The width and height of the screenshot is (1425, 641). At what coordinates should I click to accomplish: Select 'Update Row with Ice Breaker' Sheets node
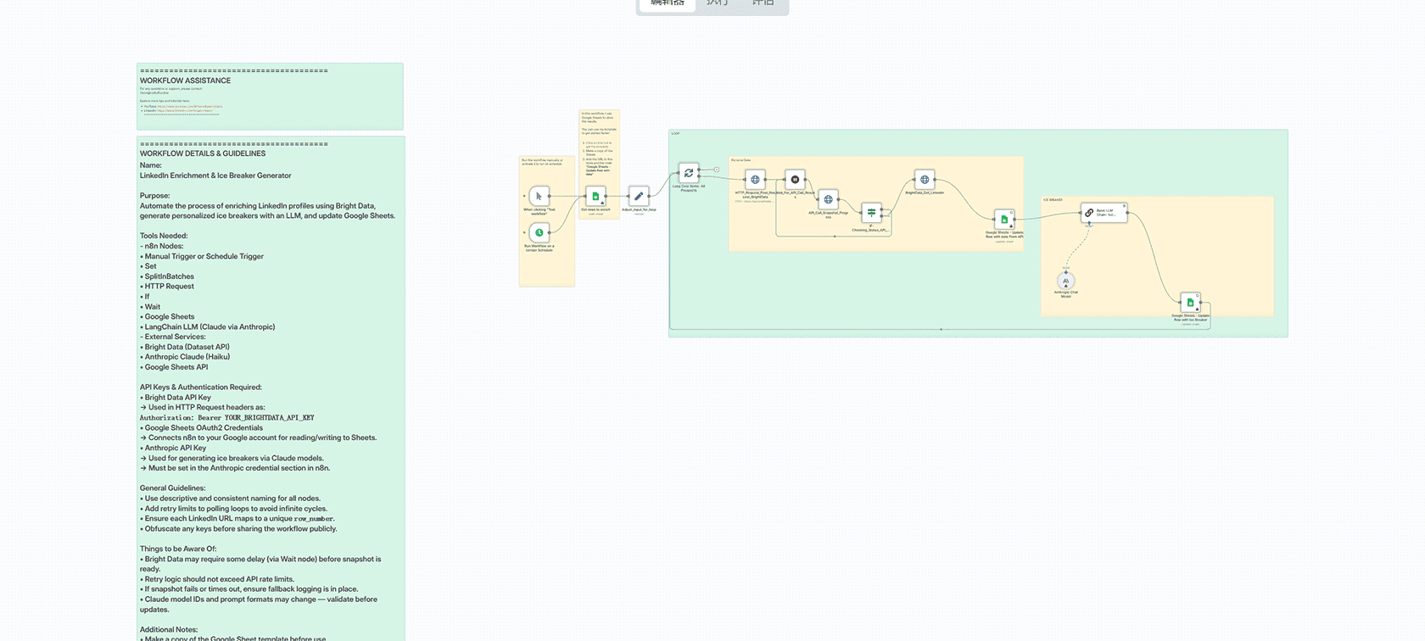[x=1190, y=303]
